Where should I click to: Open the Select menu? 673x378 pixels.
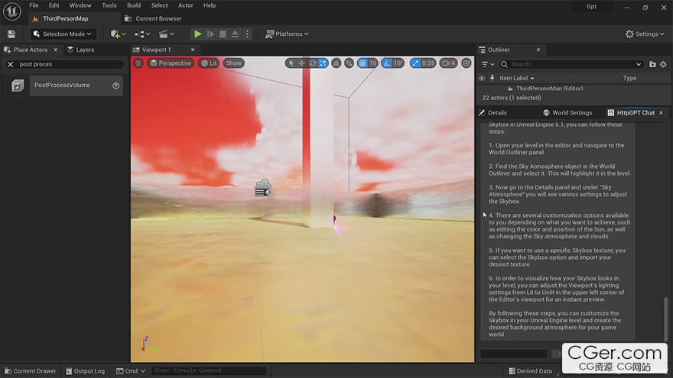(x=159, y=5)
